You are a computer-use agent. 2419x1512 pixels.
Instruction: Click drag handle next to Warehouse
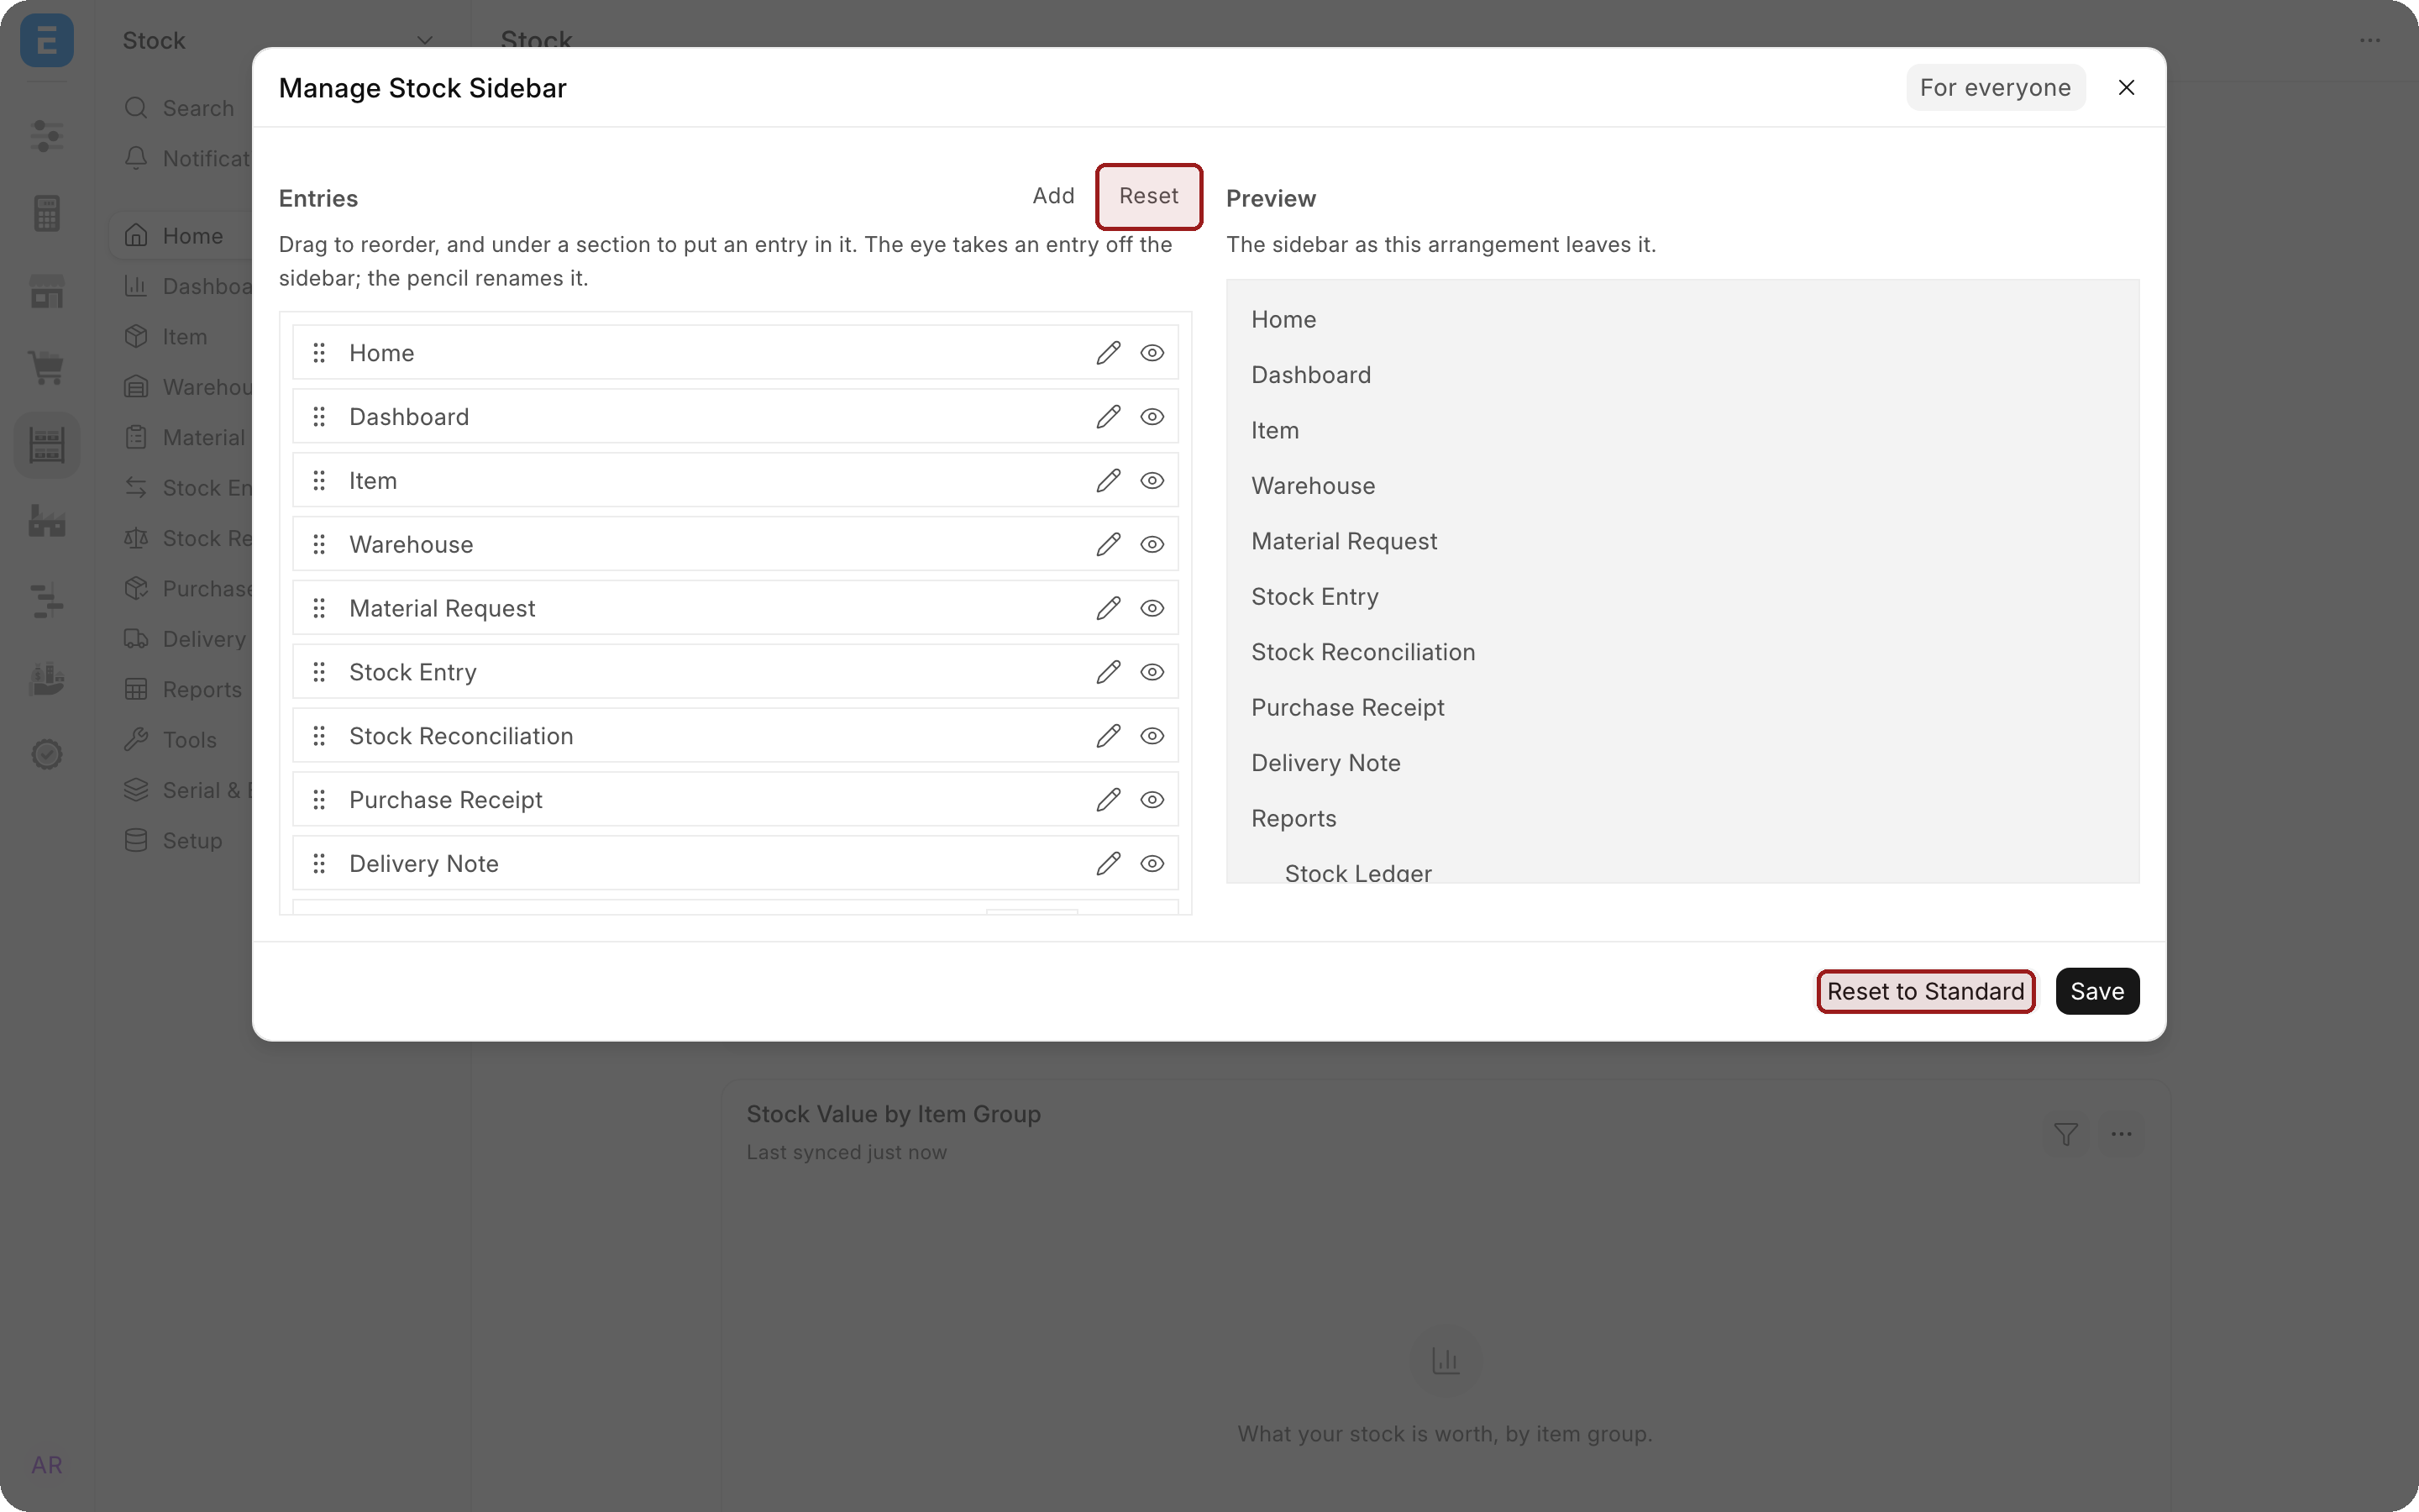click(319, 545)
